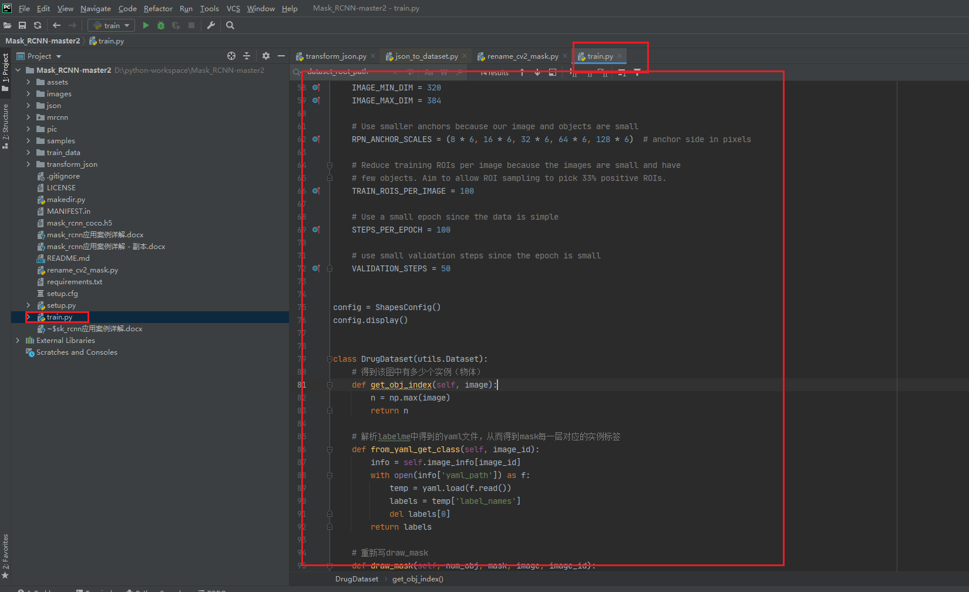Screen dimensions: 969x592
Task: Expand the transform_json folder
Action: point(28,164)
